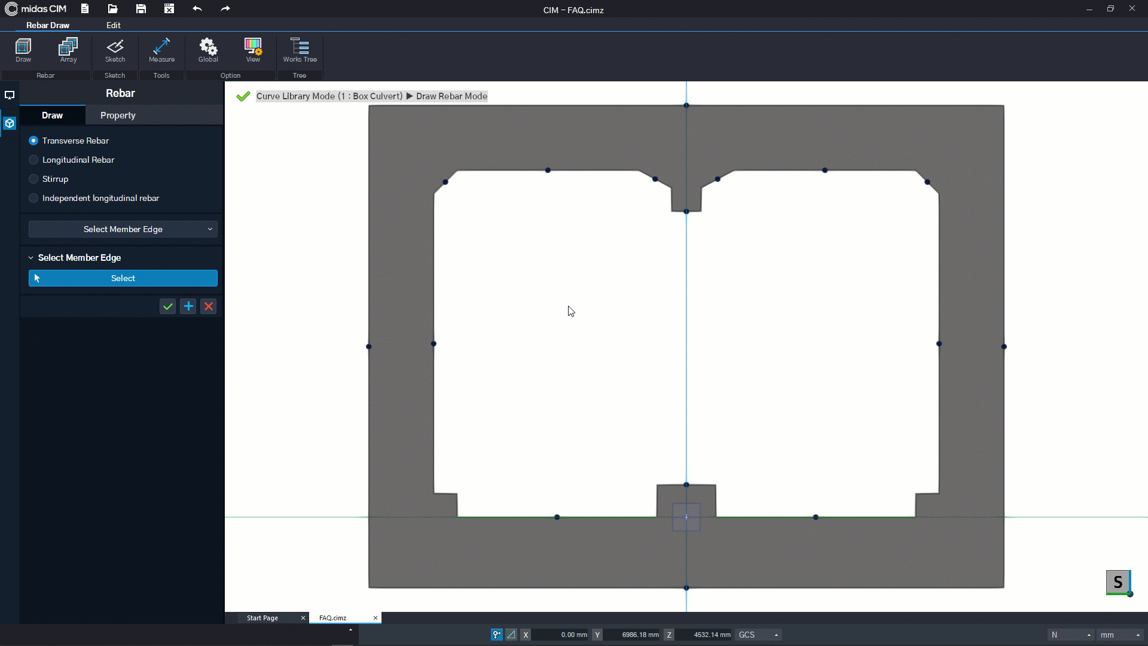The width and height of the screenshot is (1148, 646).
Task: Cancel with the red X button
Action: [209, 306]
